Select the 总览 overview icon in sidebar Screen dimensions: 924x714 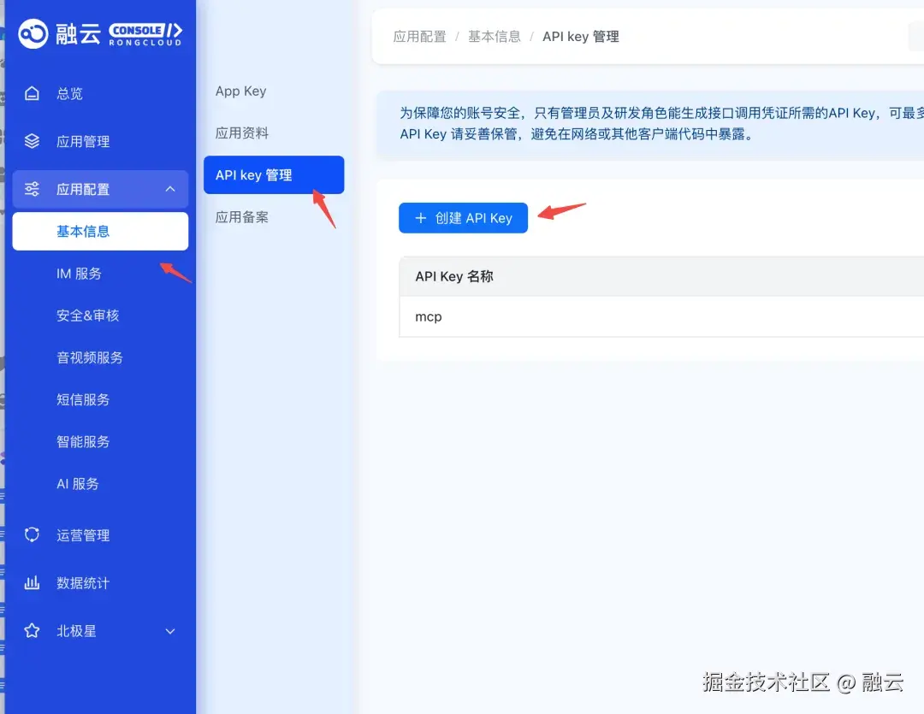click(x=32, y=94)
